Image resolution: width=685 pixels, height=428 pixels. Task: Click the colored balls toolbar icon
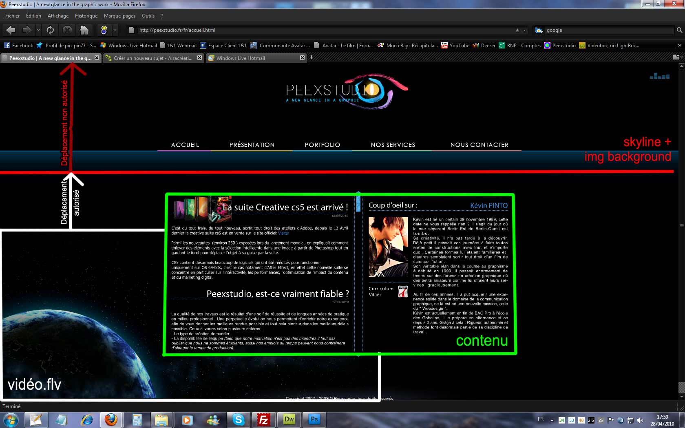[x=104, y=30]
